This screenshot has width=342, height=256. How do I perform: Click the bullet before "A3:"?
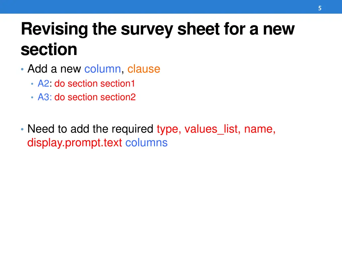pyautogui.click(x=32, y=98)
